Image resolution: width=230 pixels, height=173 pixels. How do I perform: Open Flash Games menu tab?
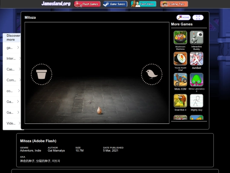click(87, 4)
